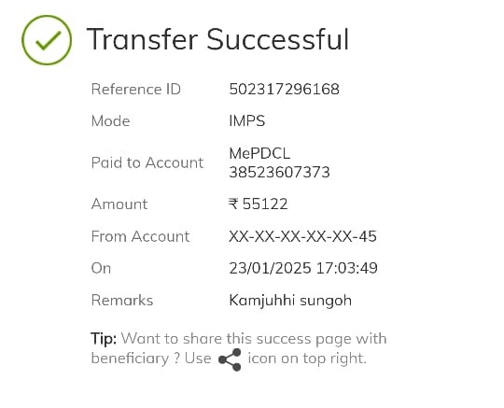
Task: Select the masked From Account number
Action: [302, 236]
